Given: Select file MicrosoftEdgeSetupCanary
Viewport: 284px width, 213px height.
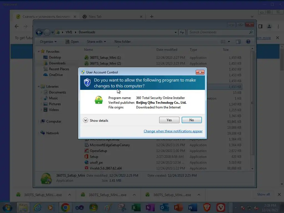Looking at the screenshot, I should pos(110,145).
